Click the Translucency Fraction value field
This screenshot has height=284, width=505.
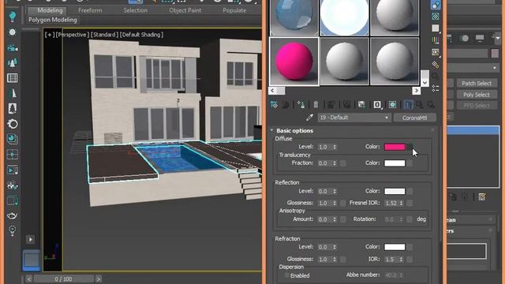tap(324, 163)
